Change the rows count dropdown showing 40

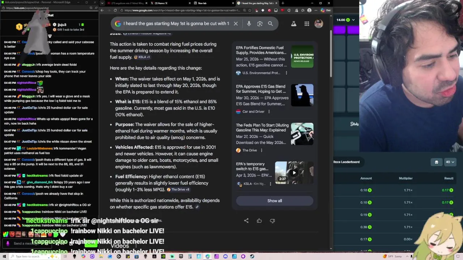click(x=450, y=162)
